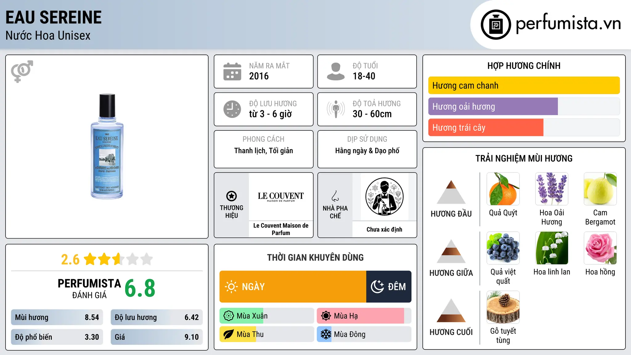Screen dimensions: 631x355
Task: Click the Độ lưu hương 6.42 score bar
Action: click(x=157, y=317)
